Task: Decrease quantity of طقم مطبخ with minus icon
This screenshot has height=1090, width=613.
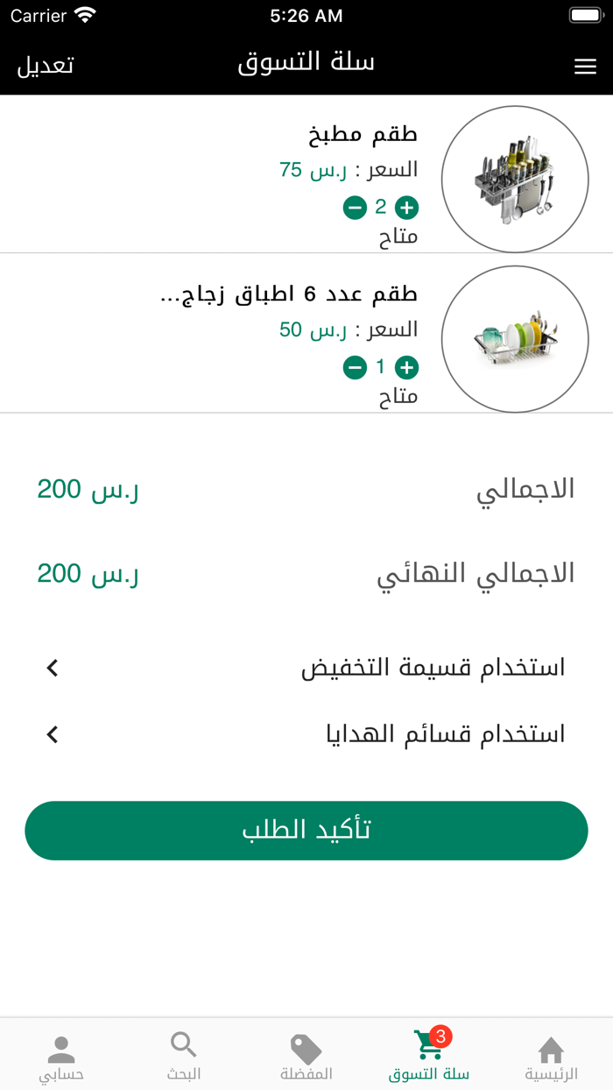Action: tap(355, 209)
